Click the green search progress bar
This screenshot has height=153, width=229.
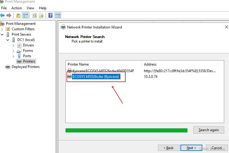126,130
